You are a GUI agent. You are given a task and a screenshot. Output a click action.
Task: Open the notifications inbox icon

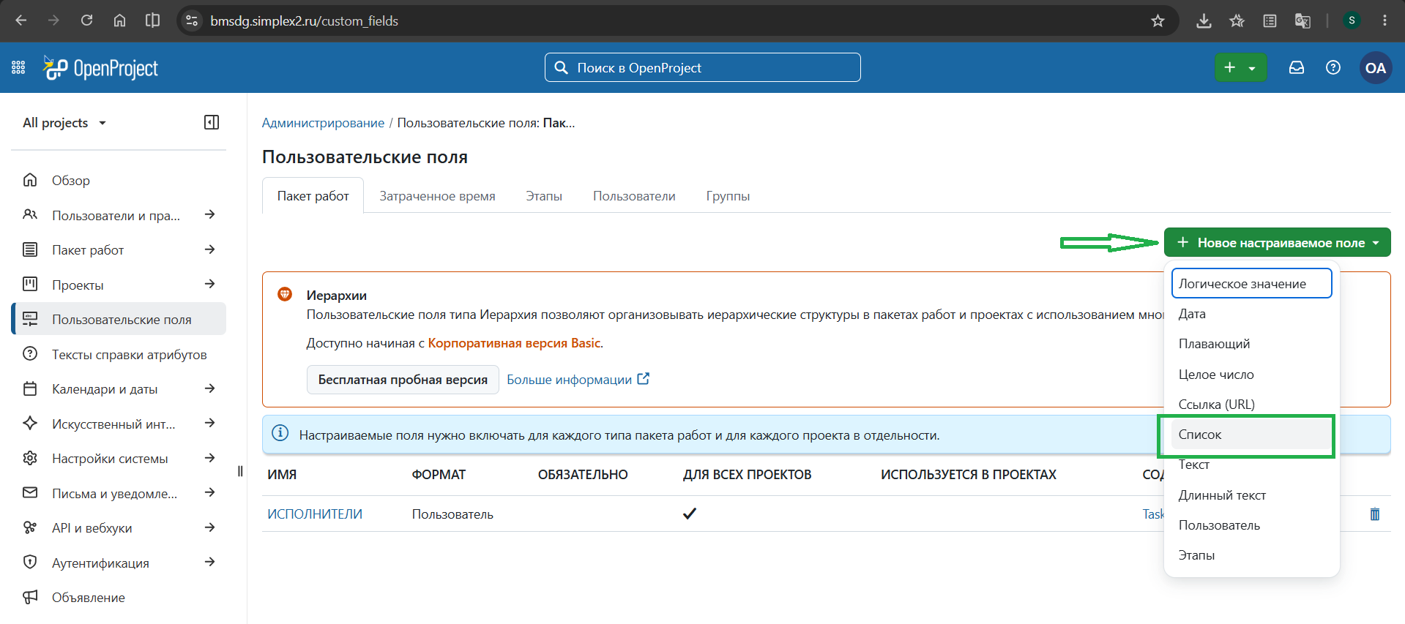[x=1297, y=68]
